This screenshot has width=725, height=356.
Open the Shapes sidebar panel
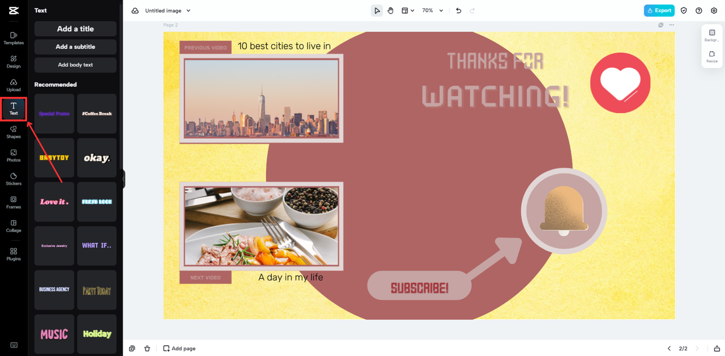coord(14,132)
